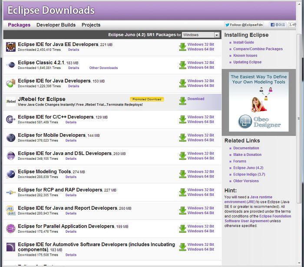Click the Parallel Application Developers icon
The height and width of the screenshot is (267, 304).
pyautogui.click(x=11, y=229)
